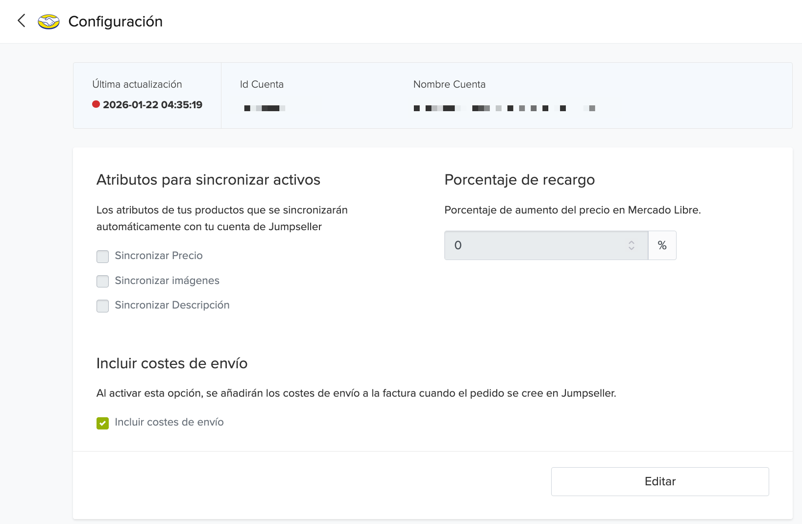This screenshot has width=802, height=524.
Task: Enable the Sincronizar Precio checkbox
Action: (102, 256)
